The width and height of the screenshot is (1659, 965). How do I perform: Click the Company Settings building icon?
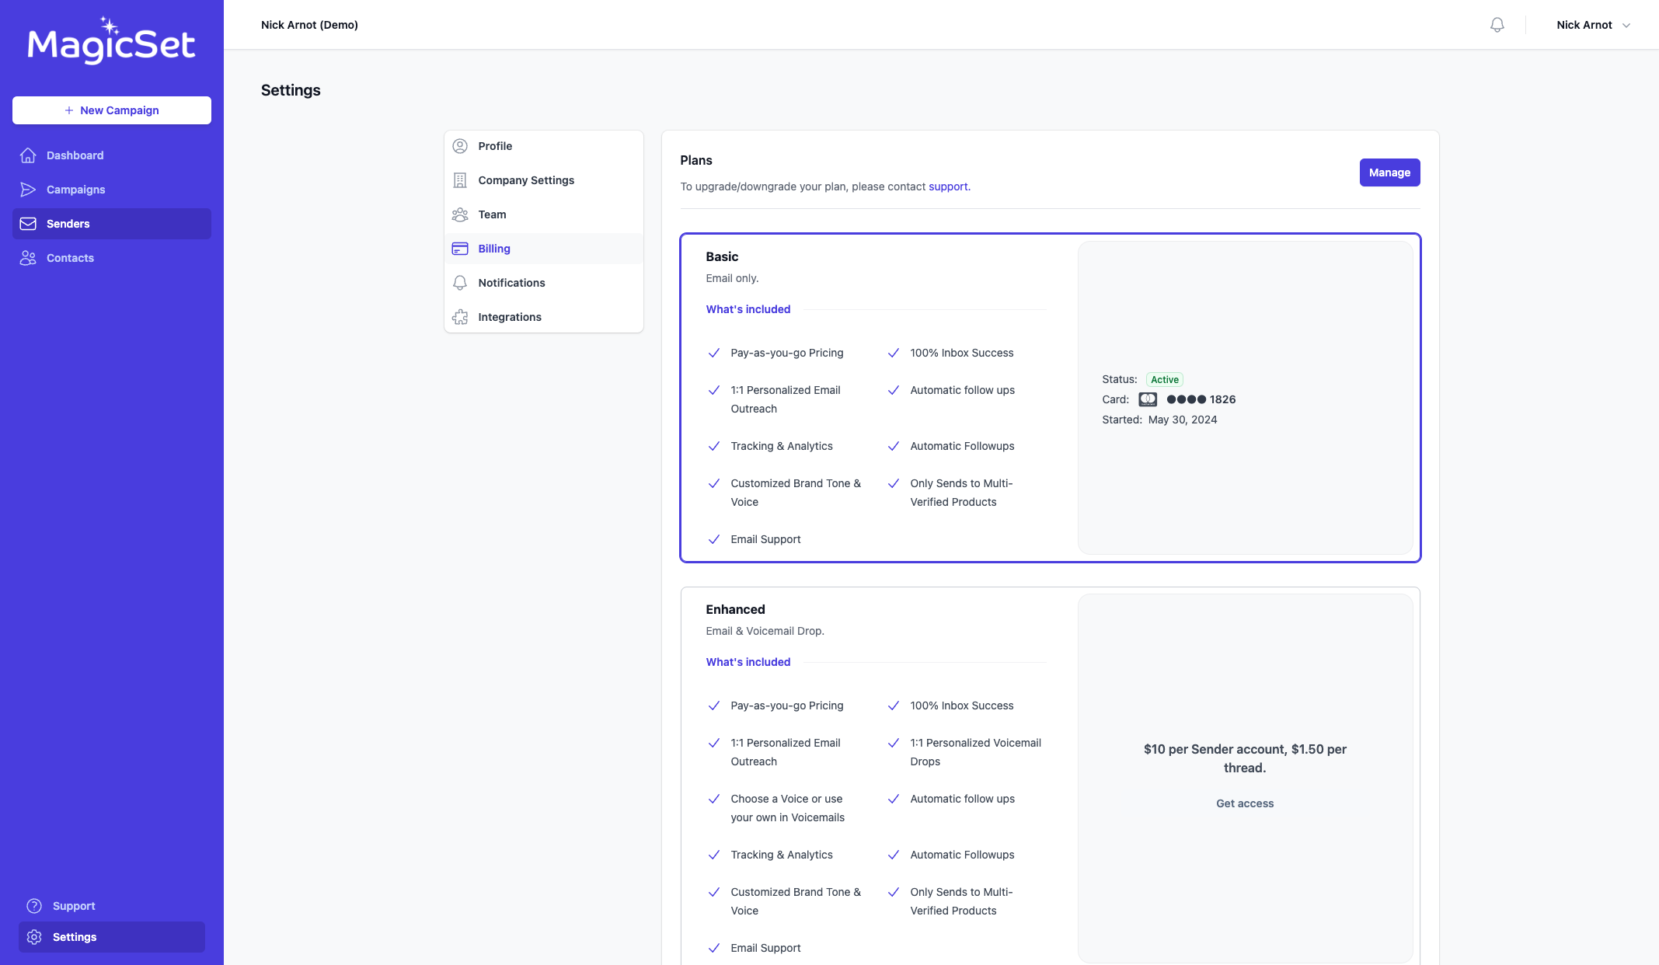pos(460,180)
